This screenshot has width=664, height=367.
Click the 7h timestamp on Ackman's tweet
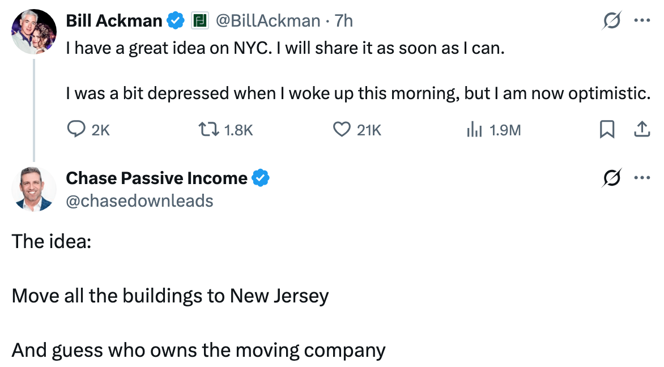pyautogui.click(x=344, y=21)
